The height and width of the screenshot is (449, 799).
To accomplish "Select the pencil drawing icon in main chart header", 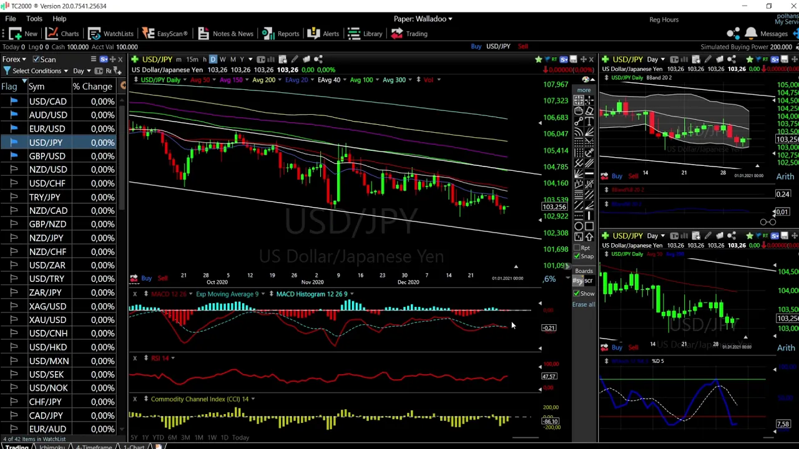I will (x=294, y=59).
